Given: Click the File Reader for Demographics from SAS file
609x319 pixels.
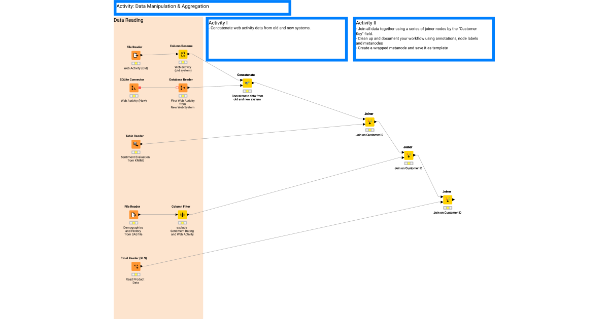Looking at the screenshot, I should (134, 214).
